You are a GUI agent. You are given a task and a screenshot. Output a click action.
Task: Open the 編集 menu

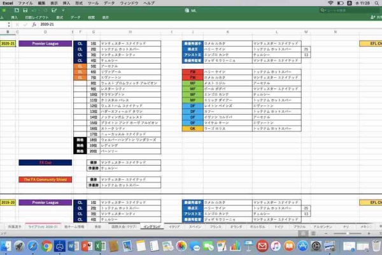point(41,3)
